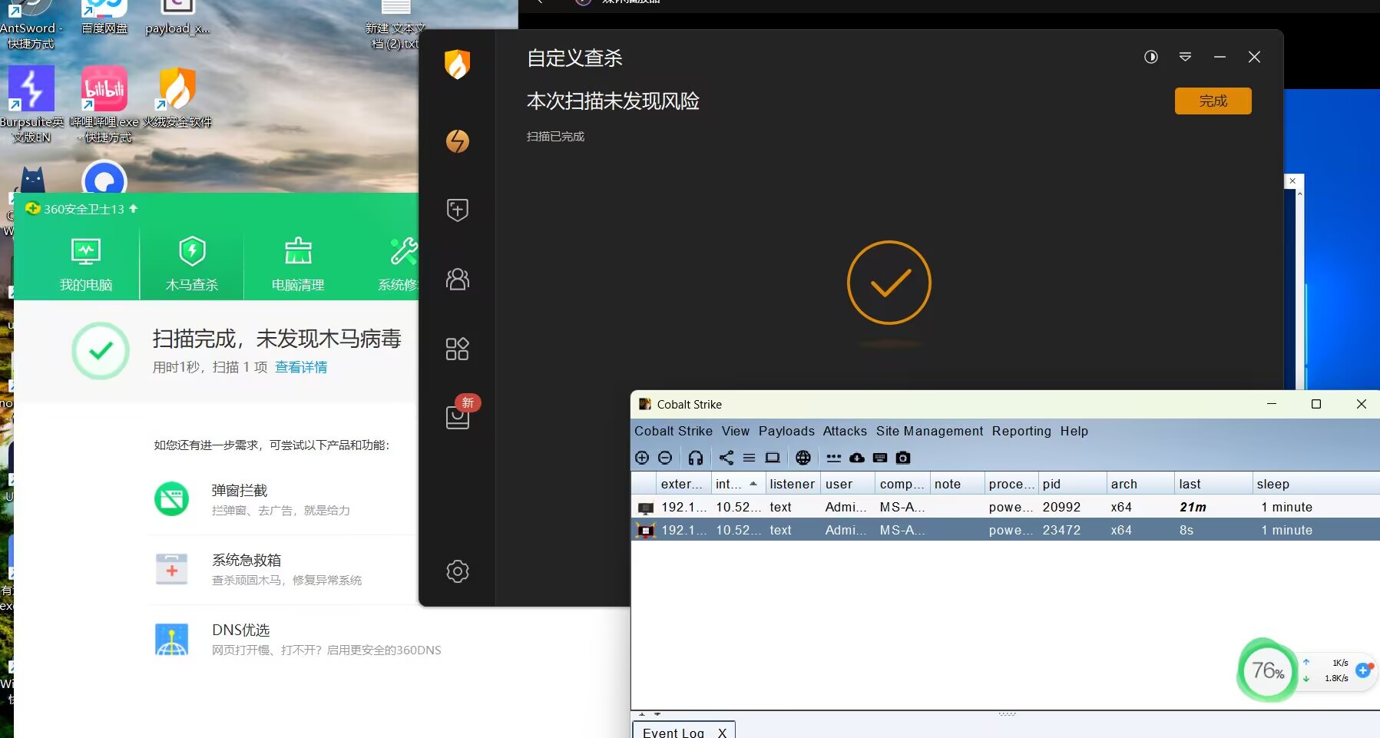The width and height of the screenshot is (1380, 738).
Task: Click the orange 完成 button in Huorong
Action: (x=1213, y=101)
